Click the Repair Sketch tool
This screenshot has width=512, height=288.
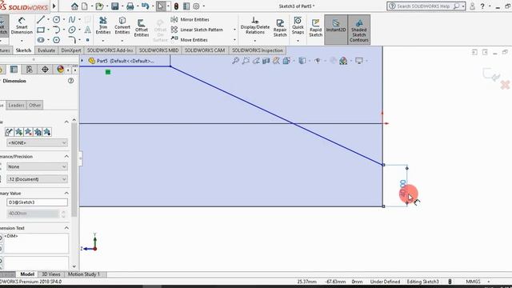coord(280,28)
